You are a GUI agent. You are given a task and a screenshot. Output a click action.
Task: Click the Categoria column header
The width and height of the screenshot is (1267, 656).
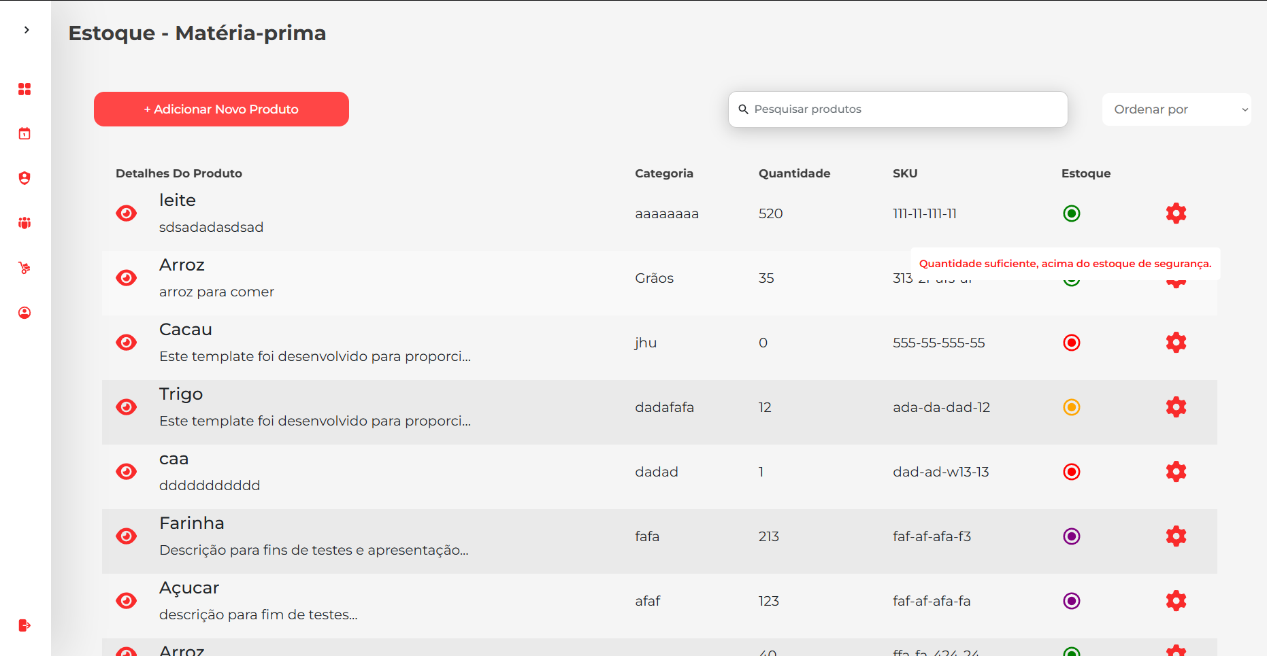pos(664,173)
